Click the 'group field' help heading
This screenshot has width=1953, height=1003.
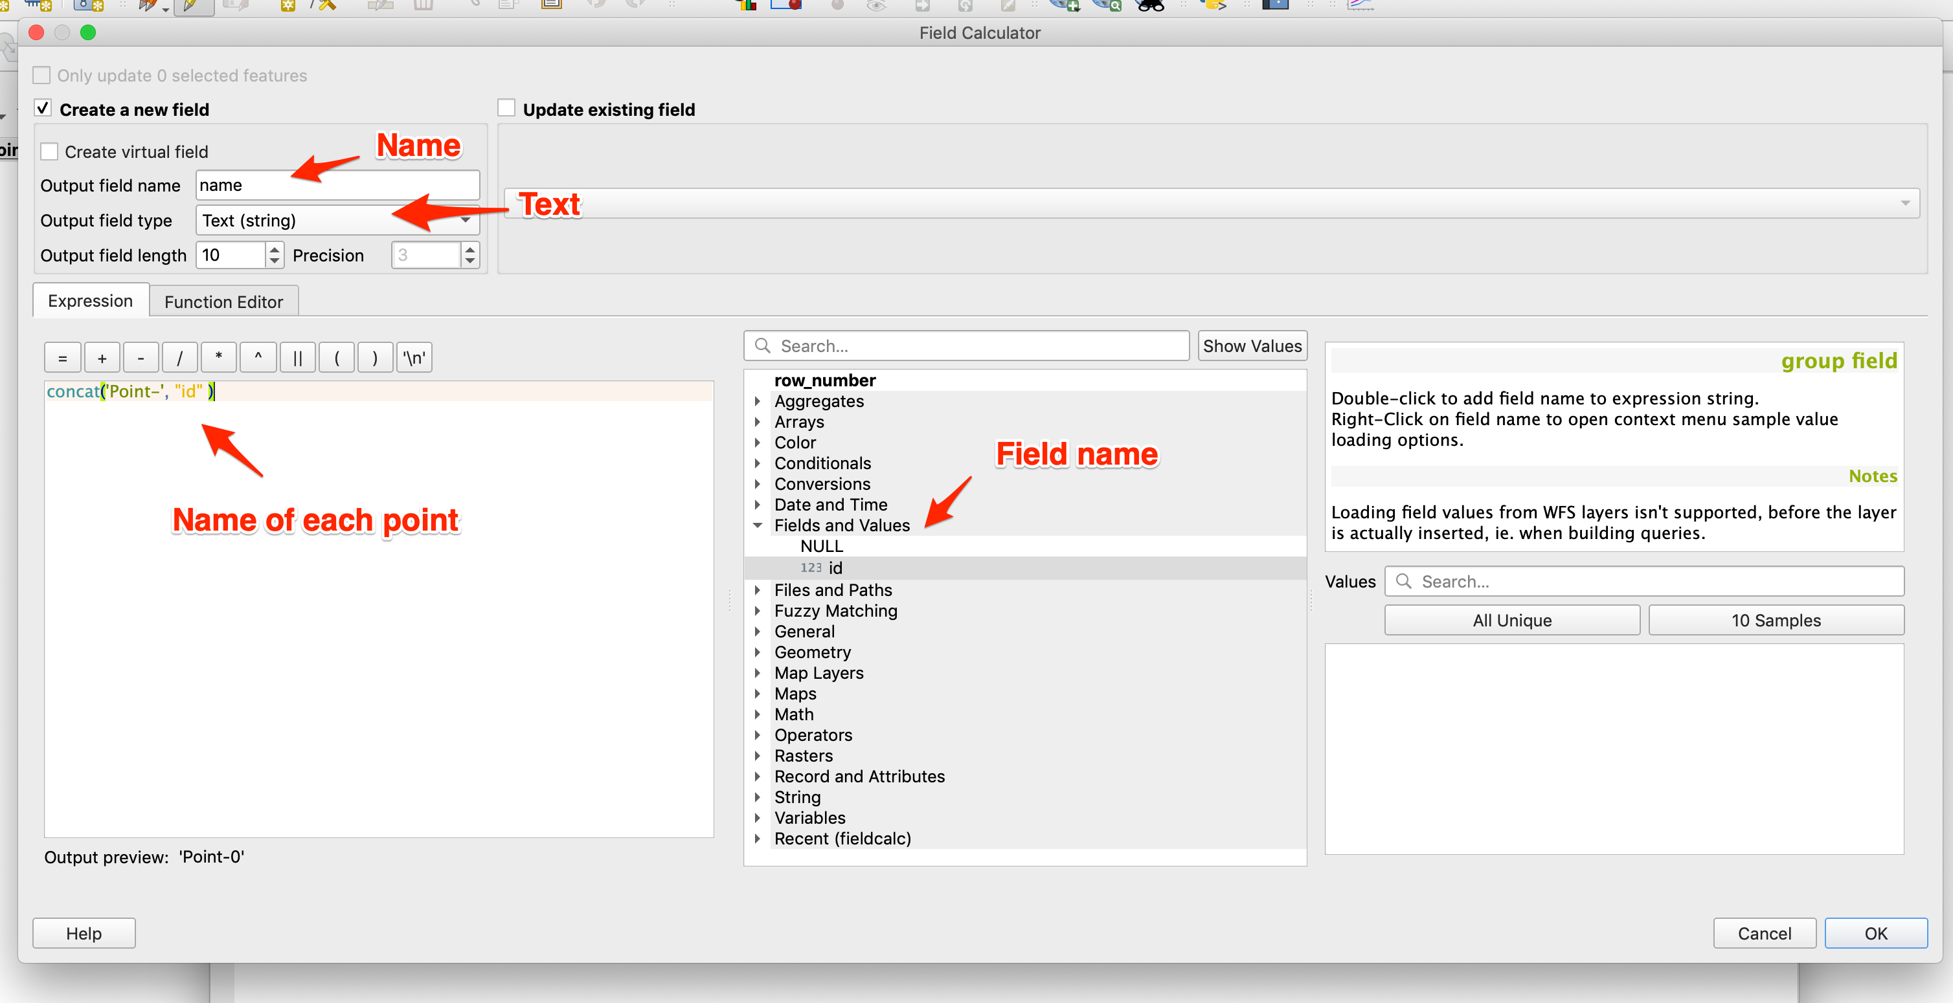click(x=1838, y=360)
